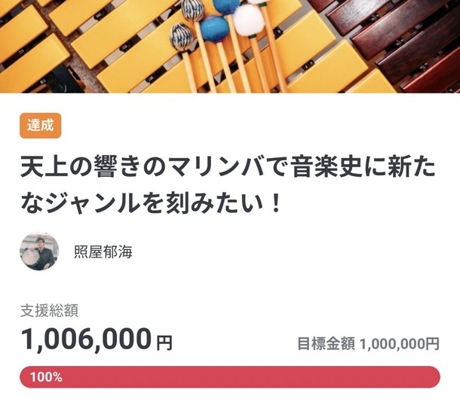Click the blue mallet head in the photo
Image resolution: width=460 pixels, height=414 pixels.
[x=215, y=29]
